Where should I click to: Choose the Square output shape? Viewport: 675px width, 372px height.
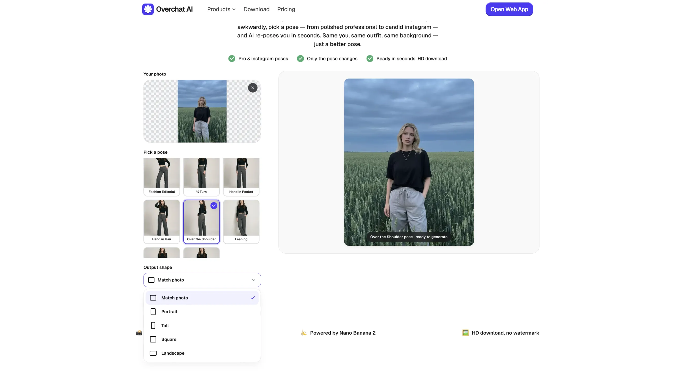click(x=202, y=339)
